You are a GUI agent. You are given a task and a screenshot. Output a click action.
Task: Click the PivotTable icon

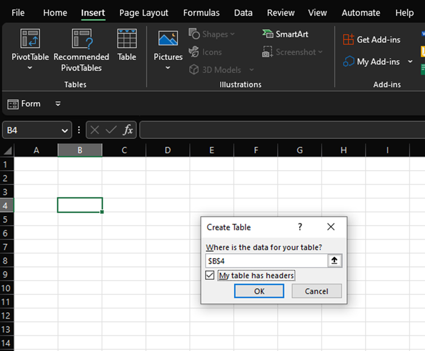(30, 39)
